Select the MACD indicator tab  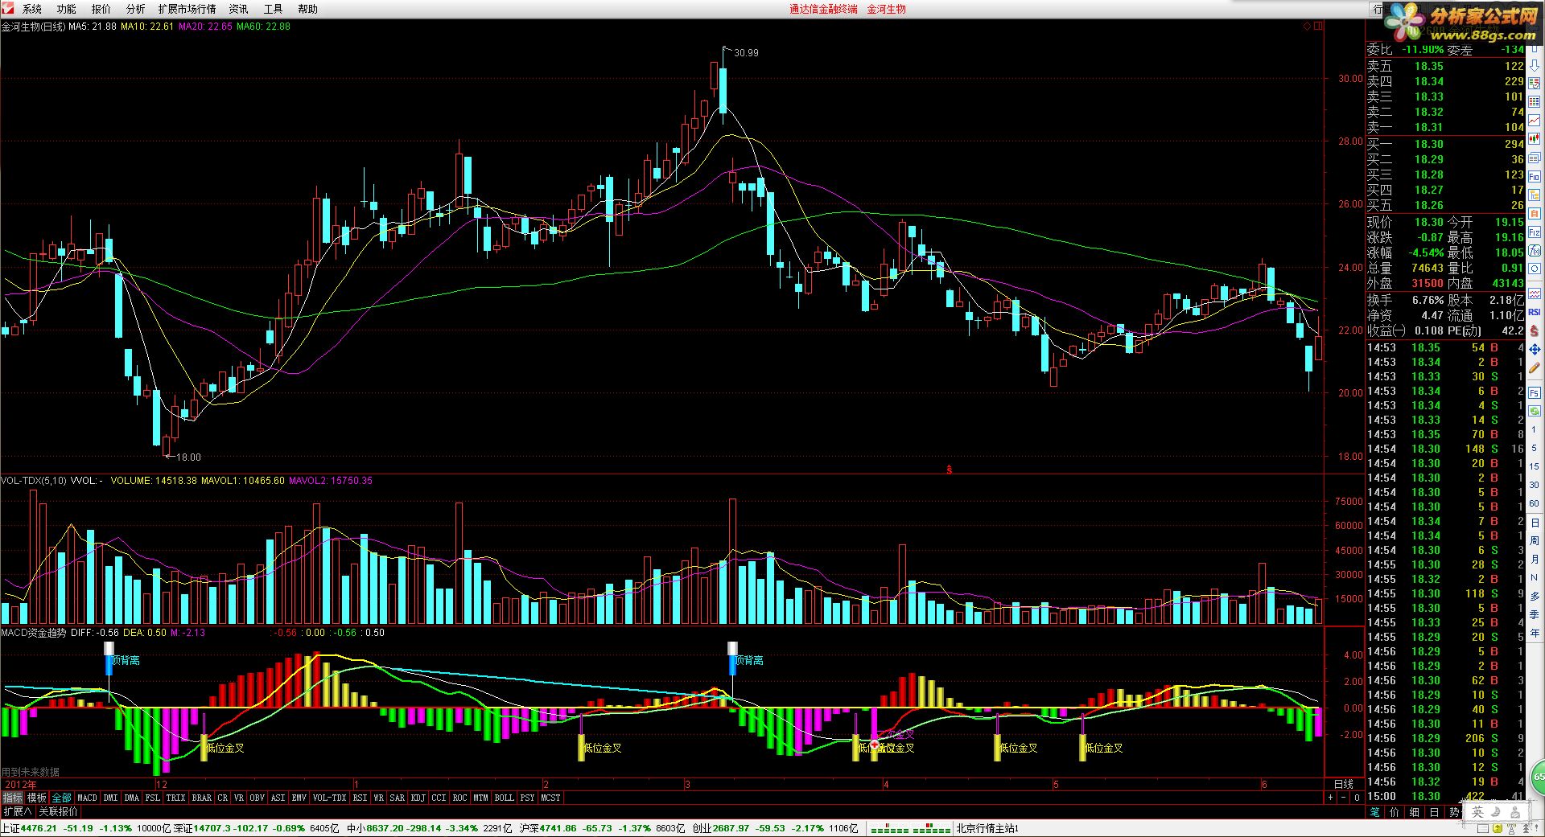87,798
